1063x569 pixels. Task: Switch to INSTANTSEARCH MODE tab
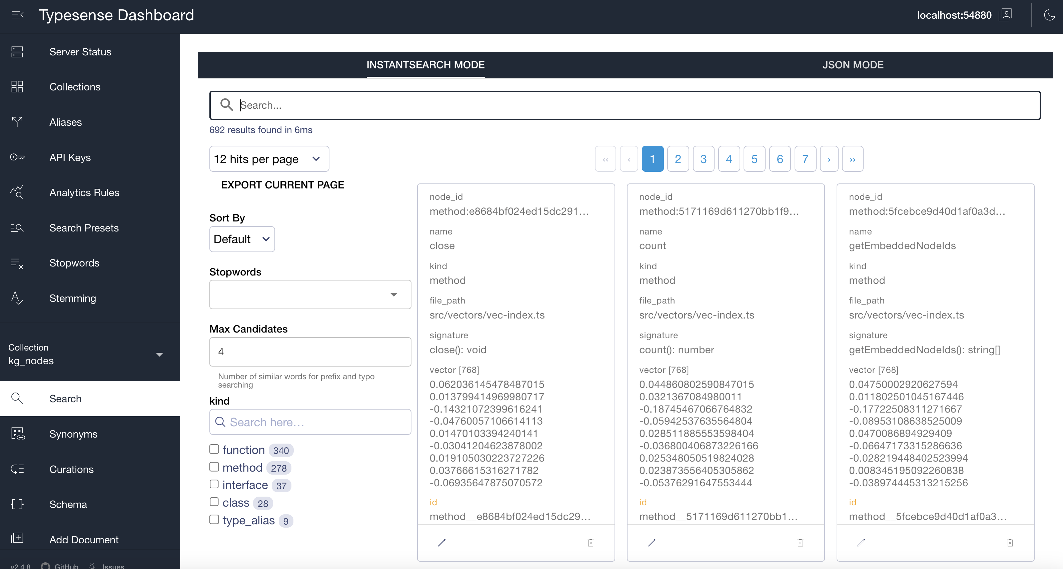[425, 65]
